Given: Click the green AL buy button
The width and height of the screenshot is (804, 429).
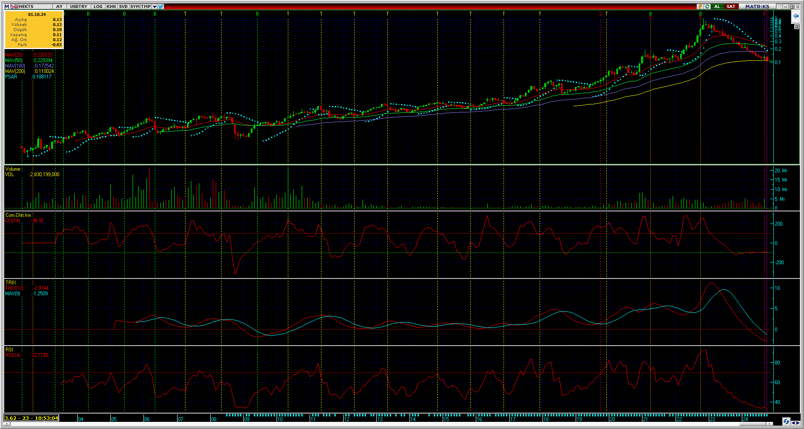Looking at the screenshot, I should click(717, 7).
